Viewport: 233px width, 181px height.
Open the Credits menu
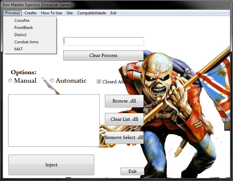tap(30, 13)
